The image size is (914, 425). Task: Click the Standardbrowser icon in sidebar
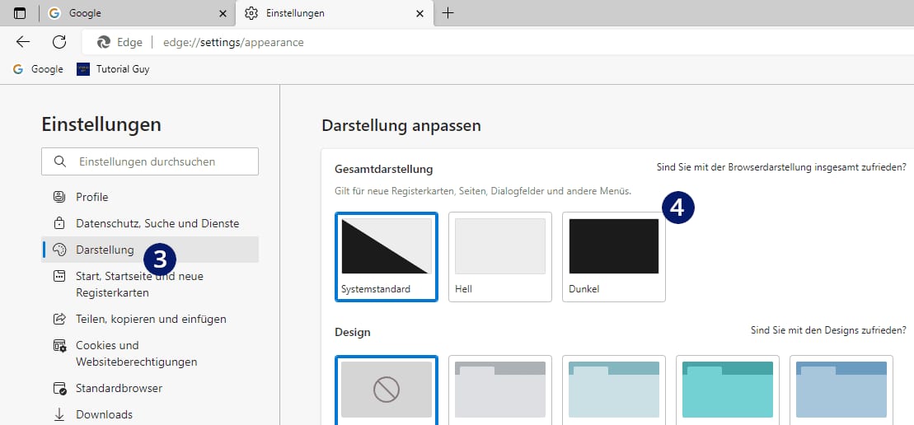(59, 388)
